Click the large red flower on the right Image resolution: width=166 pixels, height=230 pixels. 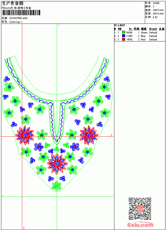(89, 135)
